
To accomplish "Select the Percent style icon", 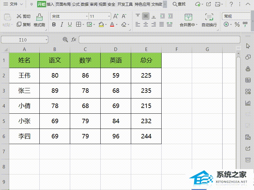I will [x=237, y=24].
